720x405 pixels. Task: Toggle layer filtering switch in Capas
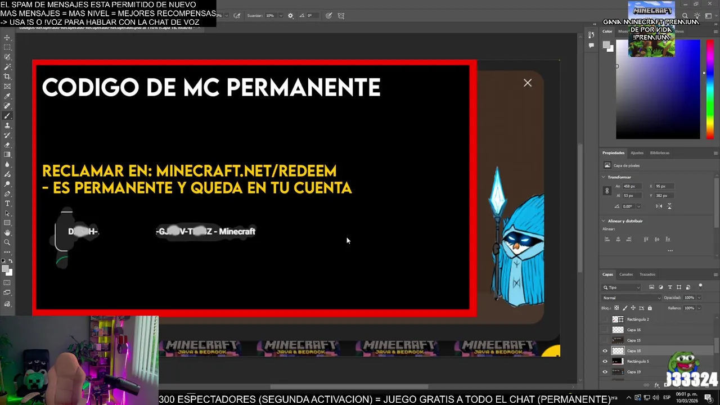click(x=700, y=286)
